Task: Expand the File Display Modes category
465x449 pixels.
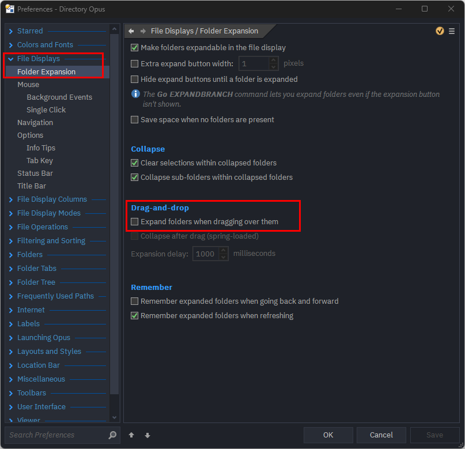Action: [x=11, y=213]
